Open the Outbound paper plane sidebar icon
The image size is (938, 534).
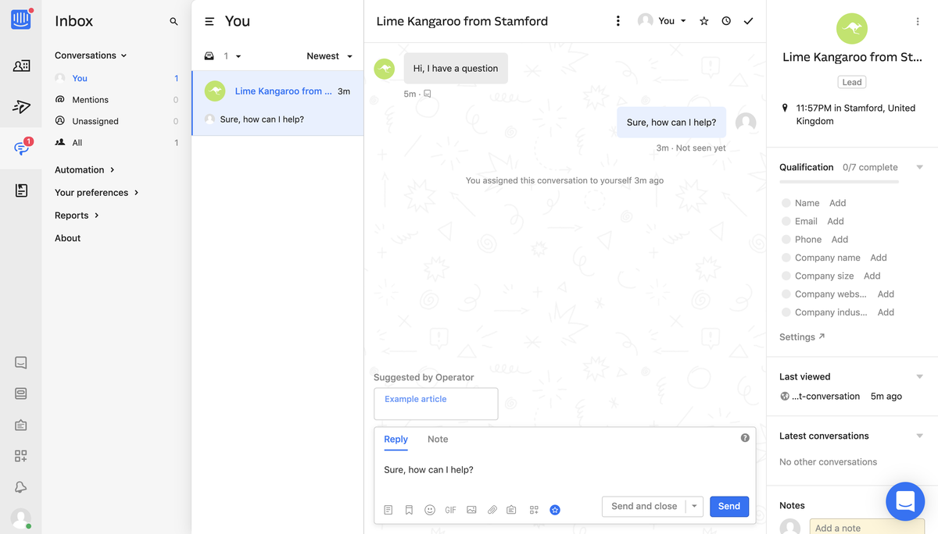(21, 107)
